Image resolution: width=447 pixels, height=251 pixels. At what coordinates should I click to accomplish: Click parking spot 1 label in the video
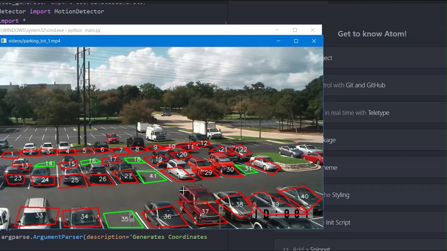[x=12, y=154]
